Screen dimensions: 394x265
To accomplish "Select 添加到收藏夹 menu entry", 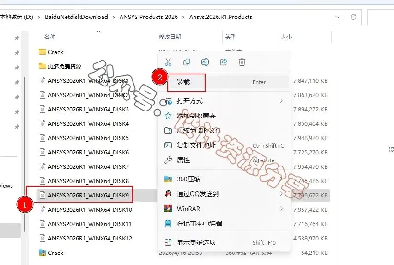I will pyautogui.click(x=224, y=116).
